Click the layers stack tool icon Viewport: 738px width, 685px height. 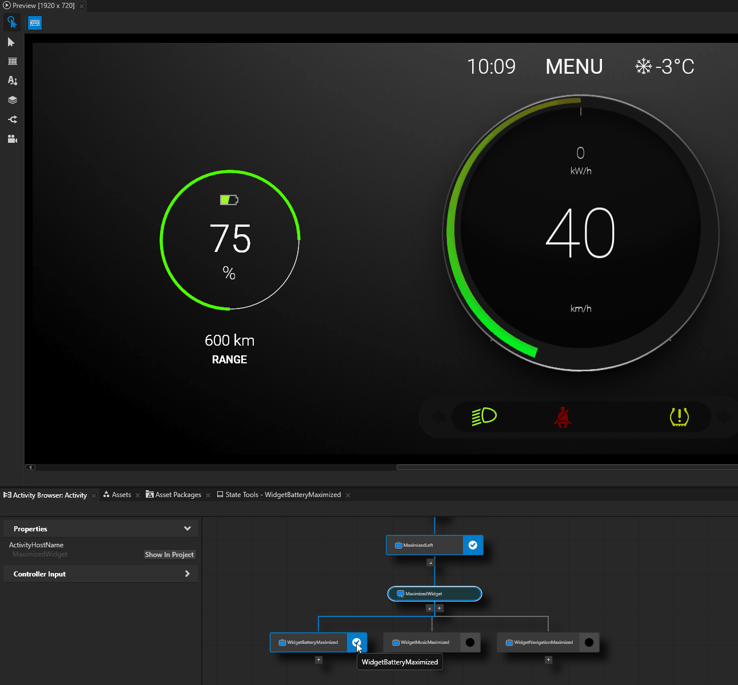click(x=12, y=100)
